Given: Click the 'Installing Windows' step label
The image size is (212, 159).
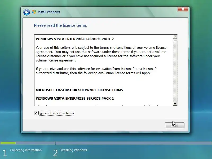Looking at the screenshot, I should [x=74, y=150].
